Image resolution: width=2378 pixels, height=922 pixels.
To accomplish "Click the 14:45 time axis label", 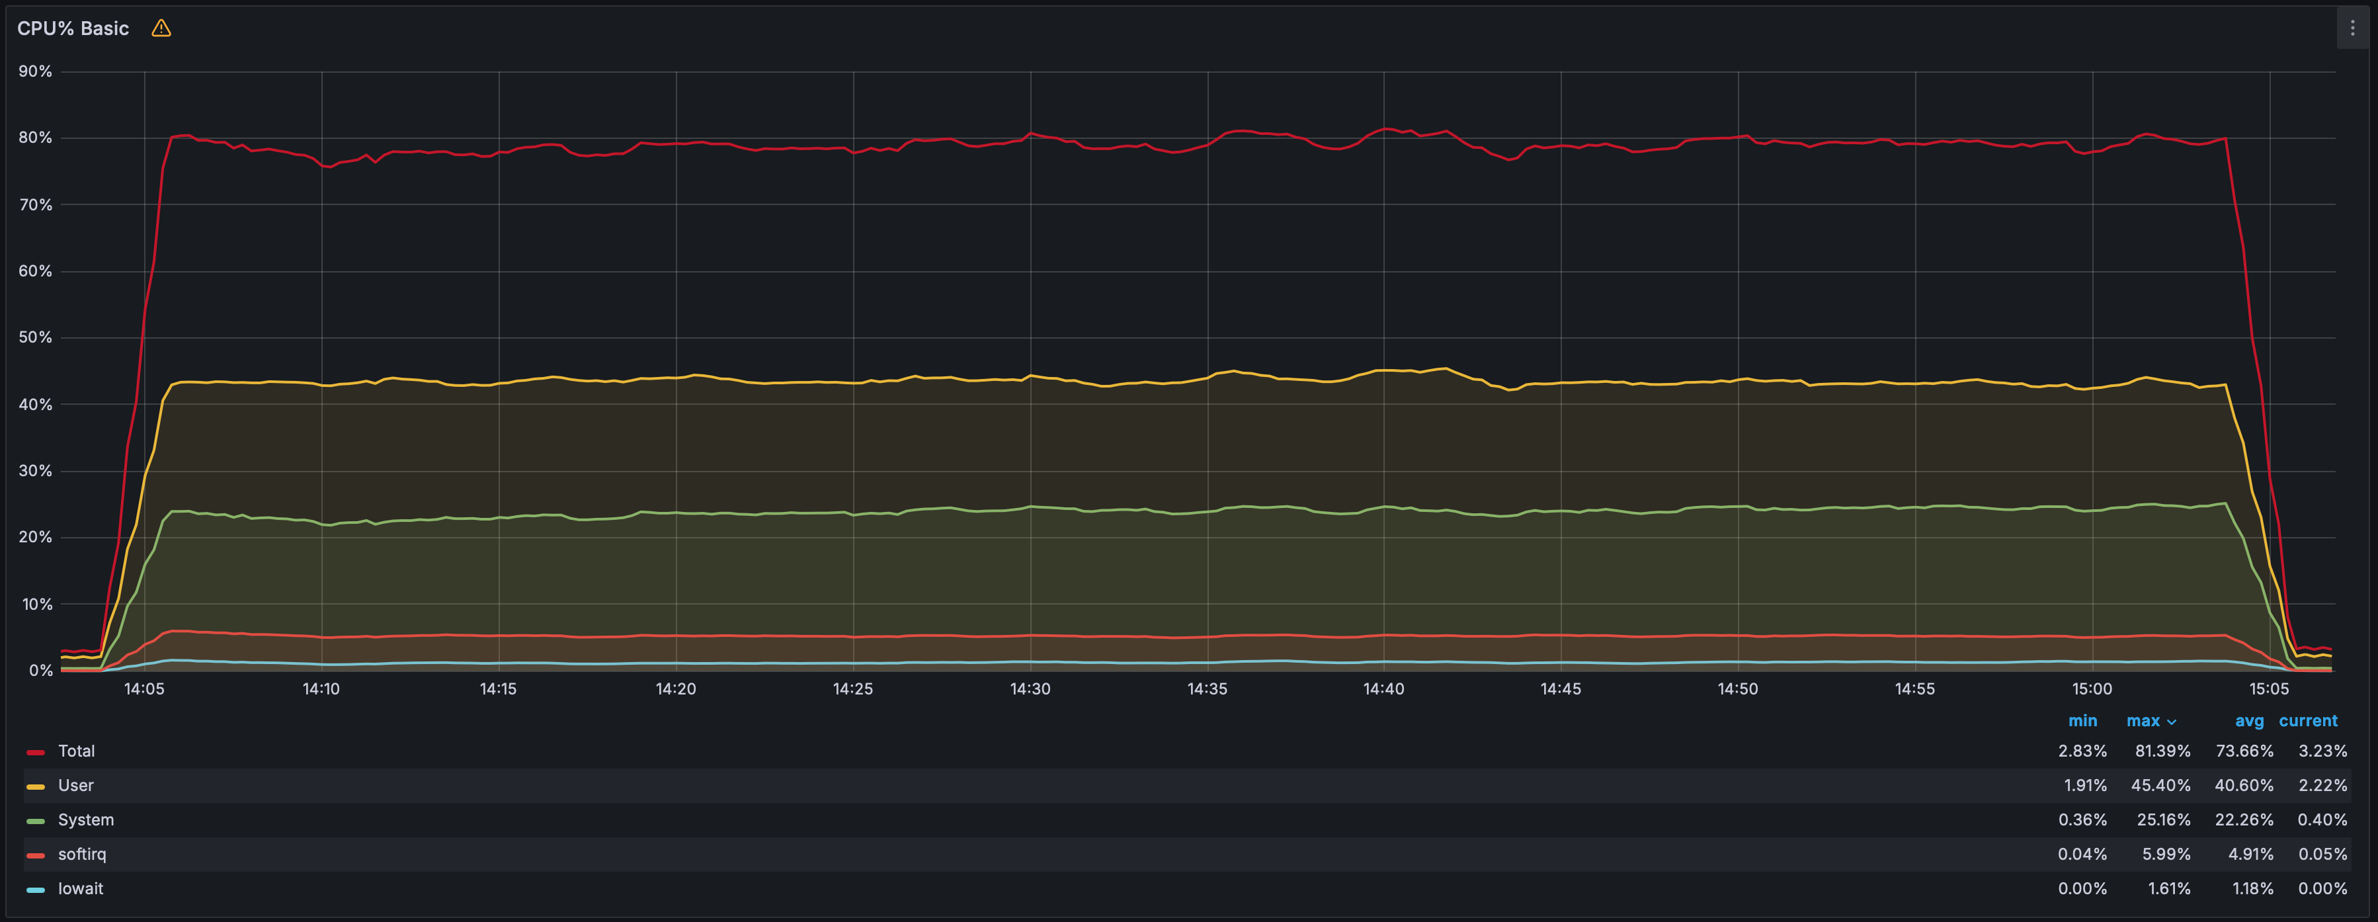I will click(1561, 689).
